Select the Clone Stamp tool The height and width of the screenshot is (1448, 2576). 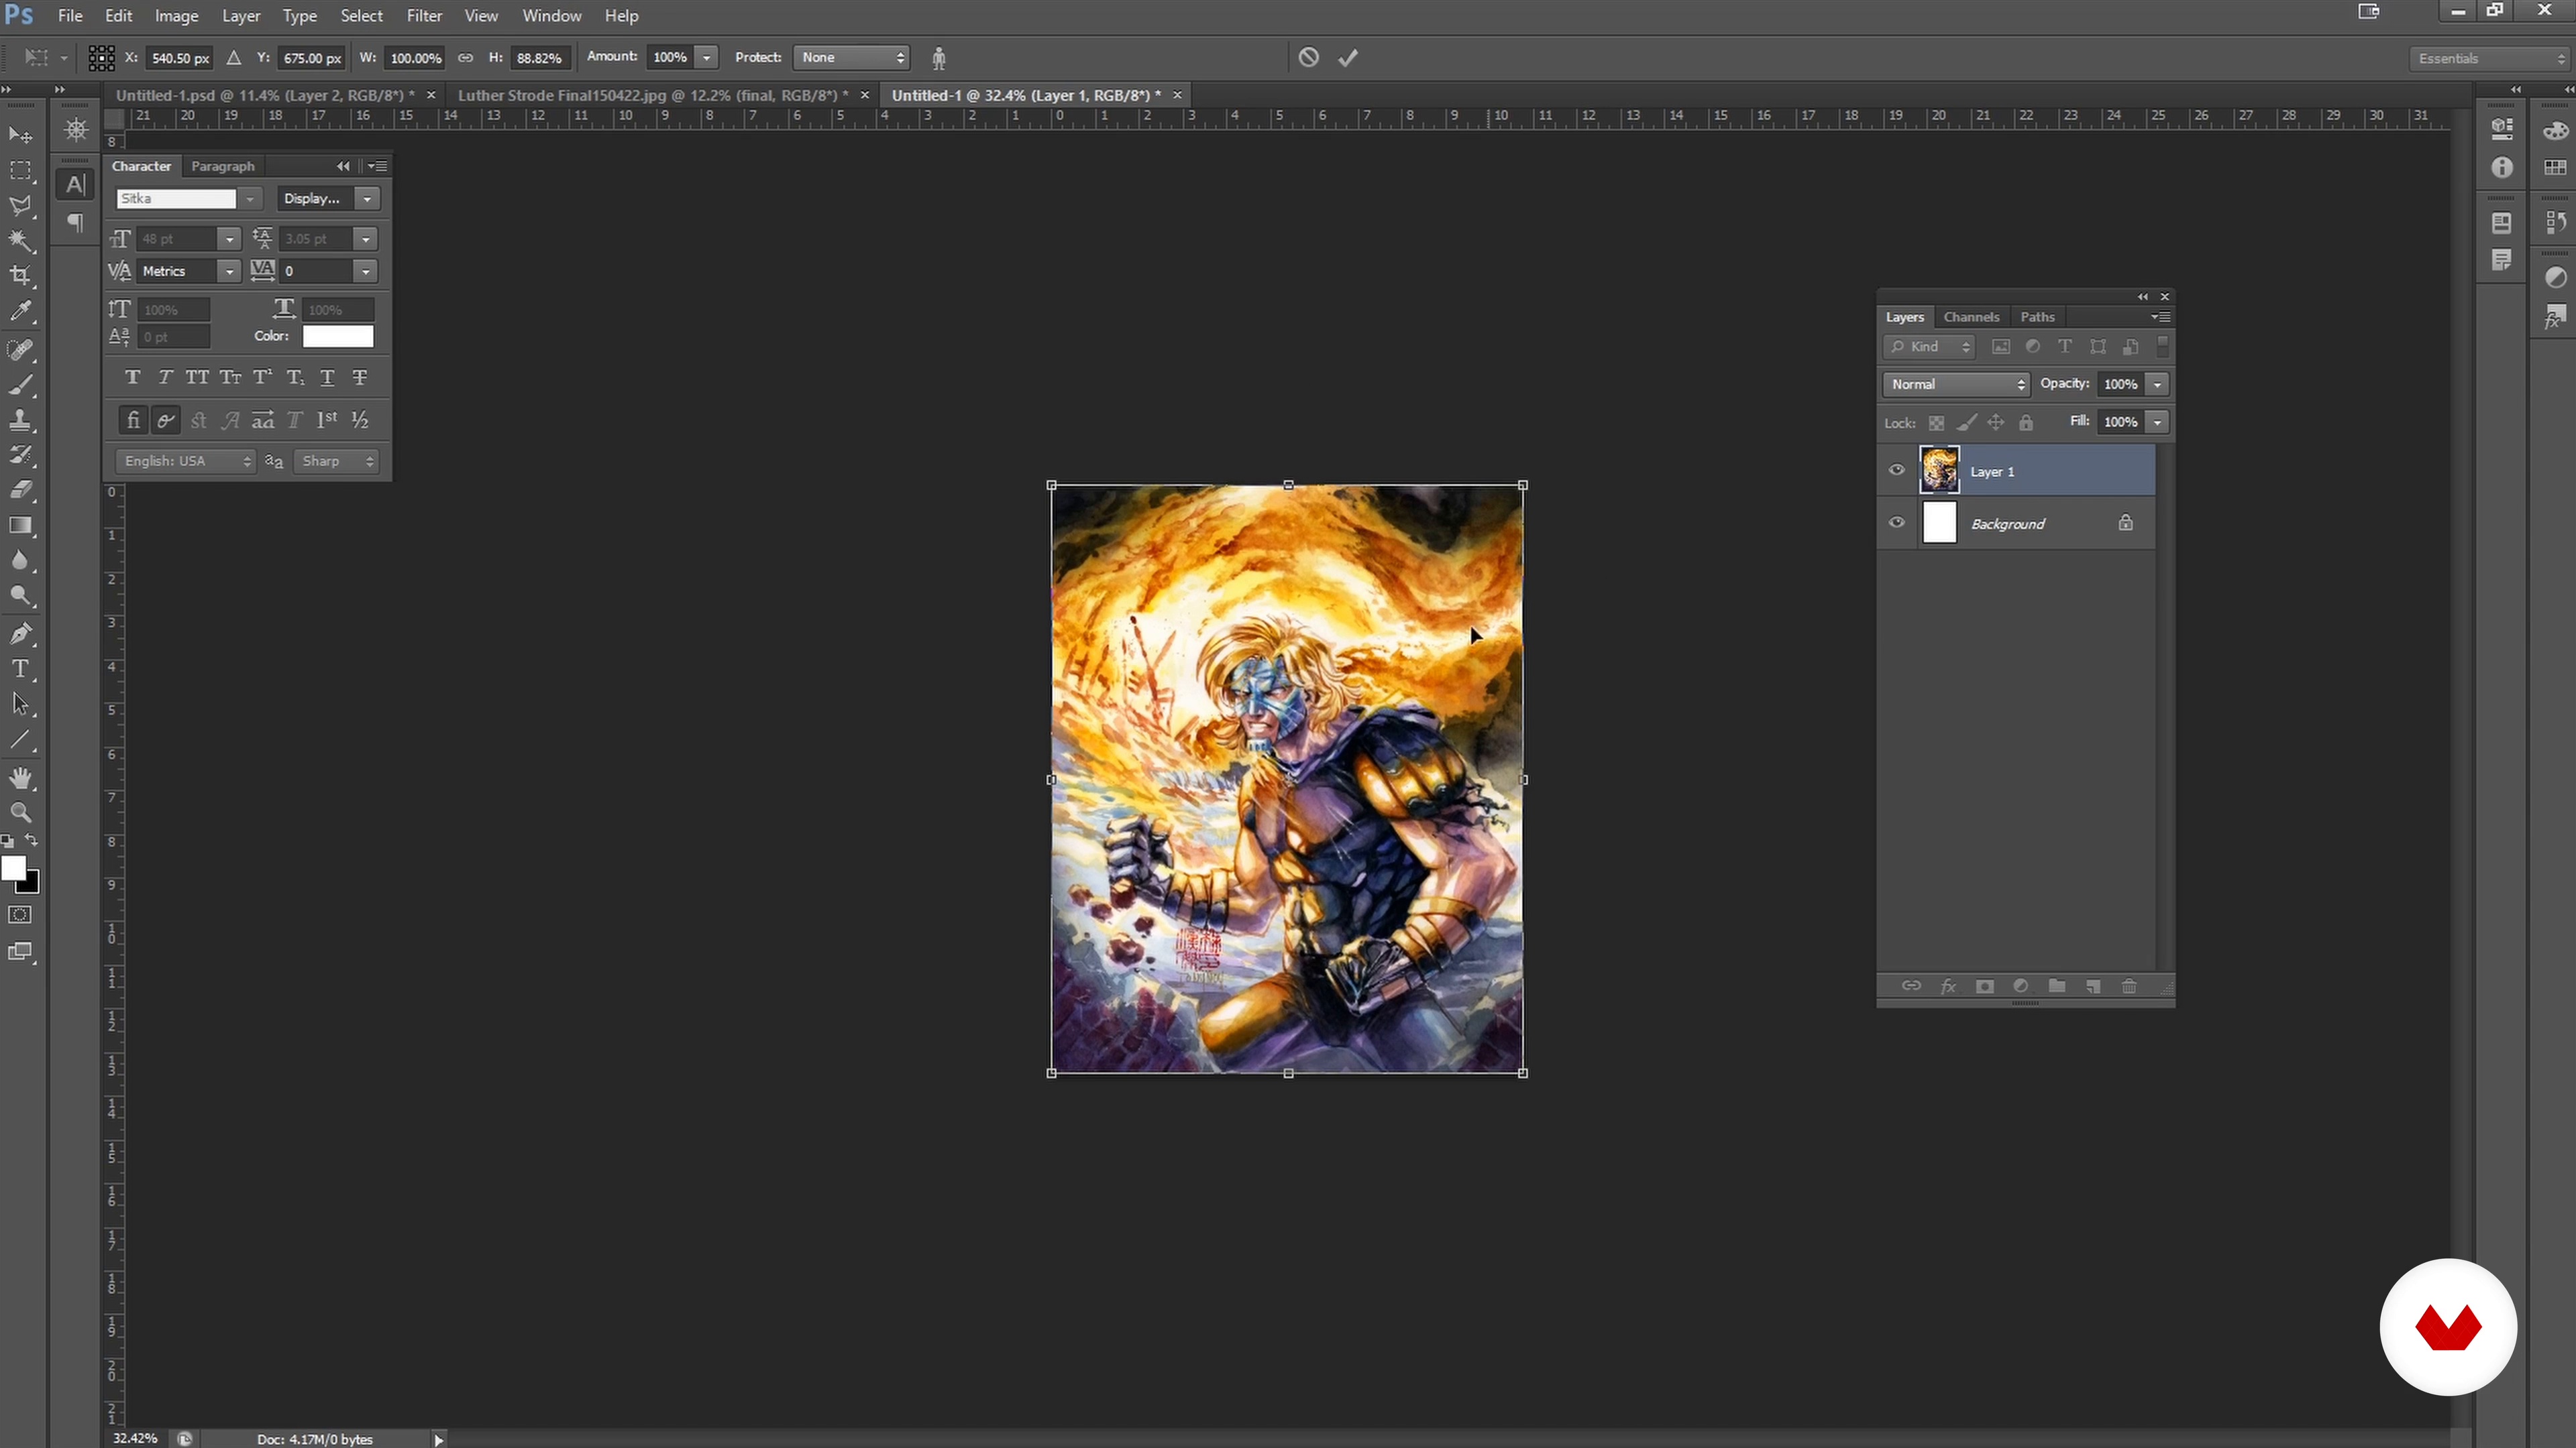point(20,420)
